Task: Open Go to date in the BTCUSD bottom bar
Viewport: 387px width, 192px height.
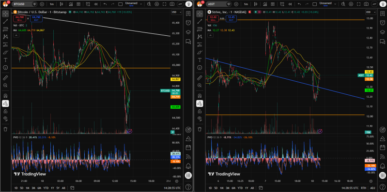Action: (x=72, y=188)
